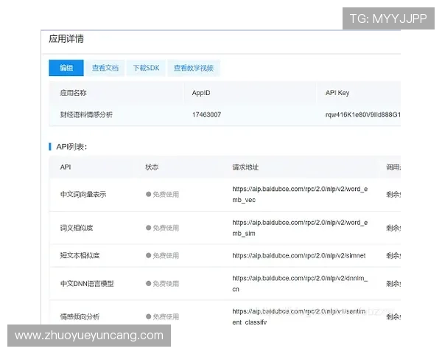Select the 应用详情 page heading

[66, 38]
